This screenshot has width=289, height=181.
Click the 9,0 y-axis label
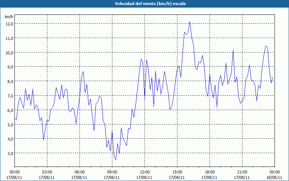click(10, 67)
